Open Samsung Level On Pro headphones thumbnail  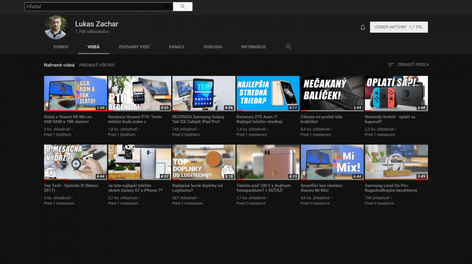pyautogui.click(x=396, y=162)
